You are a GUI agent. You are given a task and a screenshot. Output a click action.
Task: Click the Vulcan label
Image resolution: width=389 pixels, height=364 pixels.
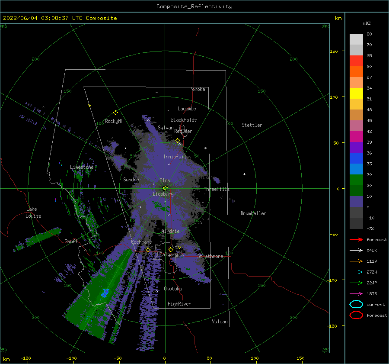(220, 322)
